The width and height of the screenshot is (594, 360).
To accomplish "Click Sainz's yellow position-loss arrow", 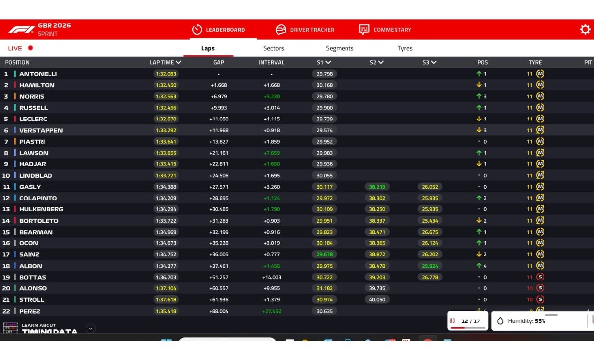I will tap(479, 254).
